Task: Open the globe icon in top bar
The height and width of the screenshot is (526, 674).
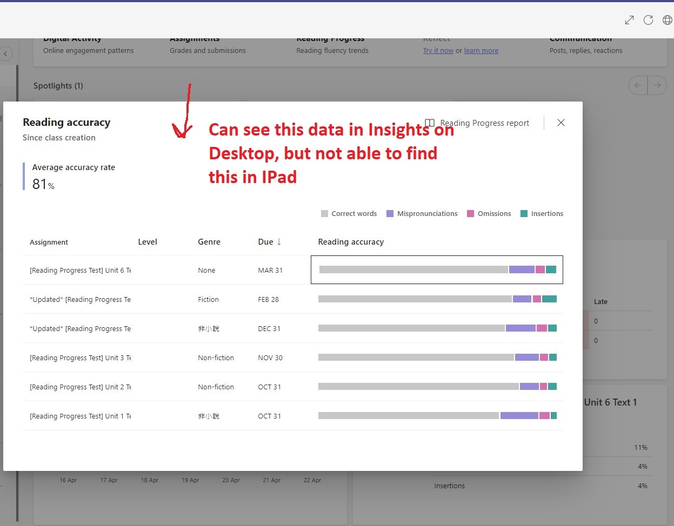Action: (668, 20)
